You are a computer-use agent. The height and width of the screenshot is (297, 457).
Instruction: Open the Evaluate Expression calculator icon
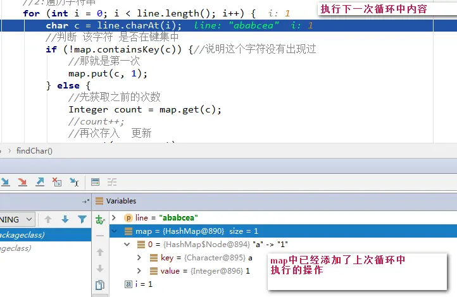point(95,183)
